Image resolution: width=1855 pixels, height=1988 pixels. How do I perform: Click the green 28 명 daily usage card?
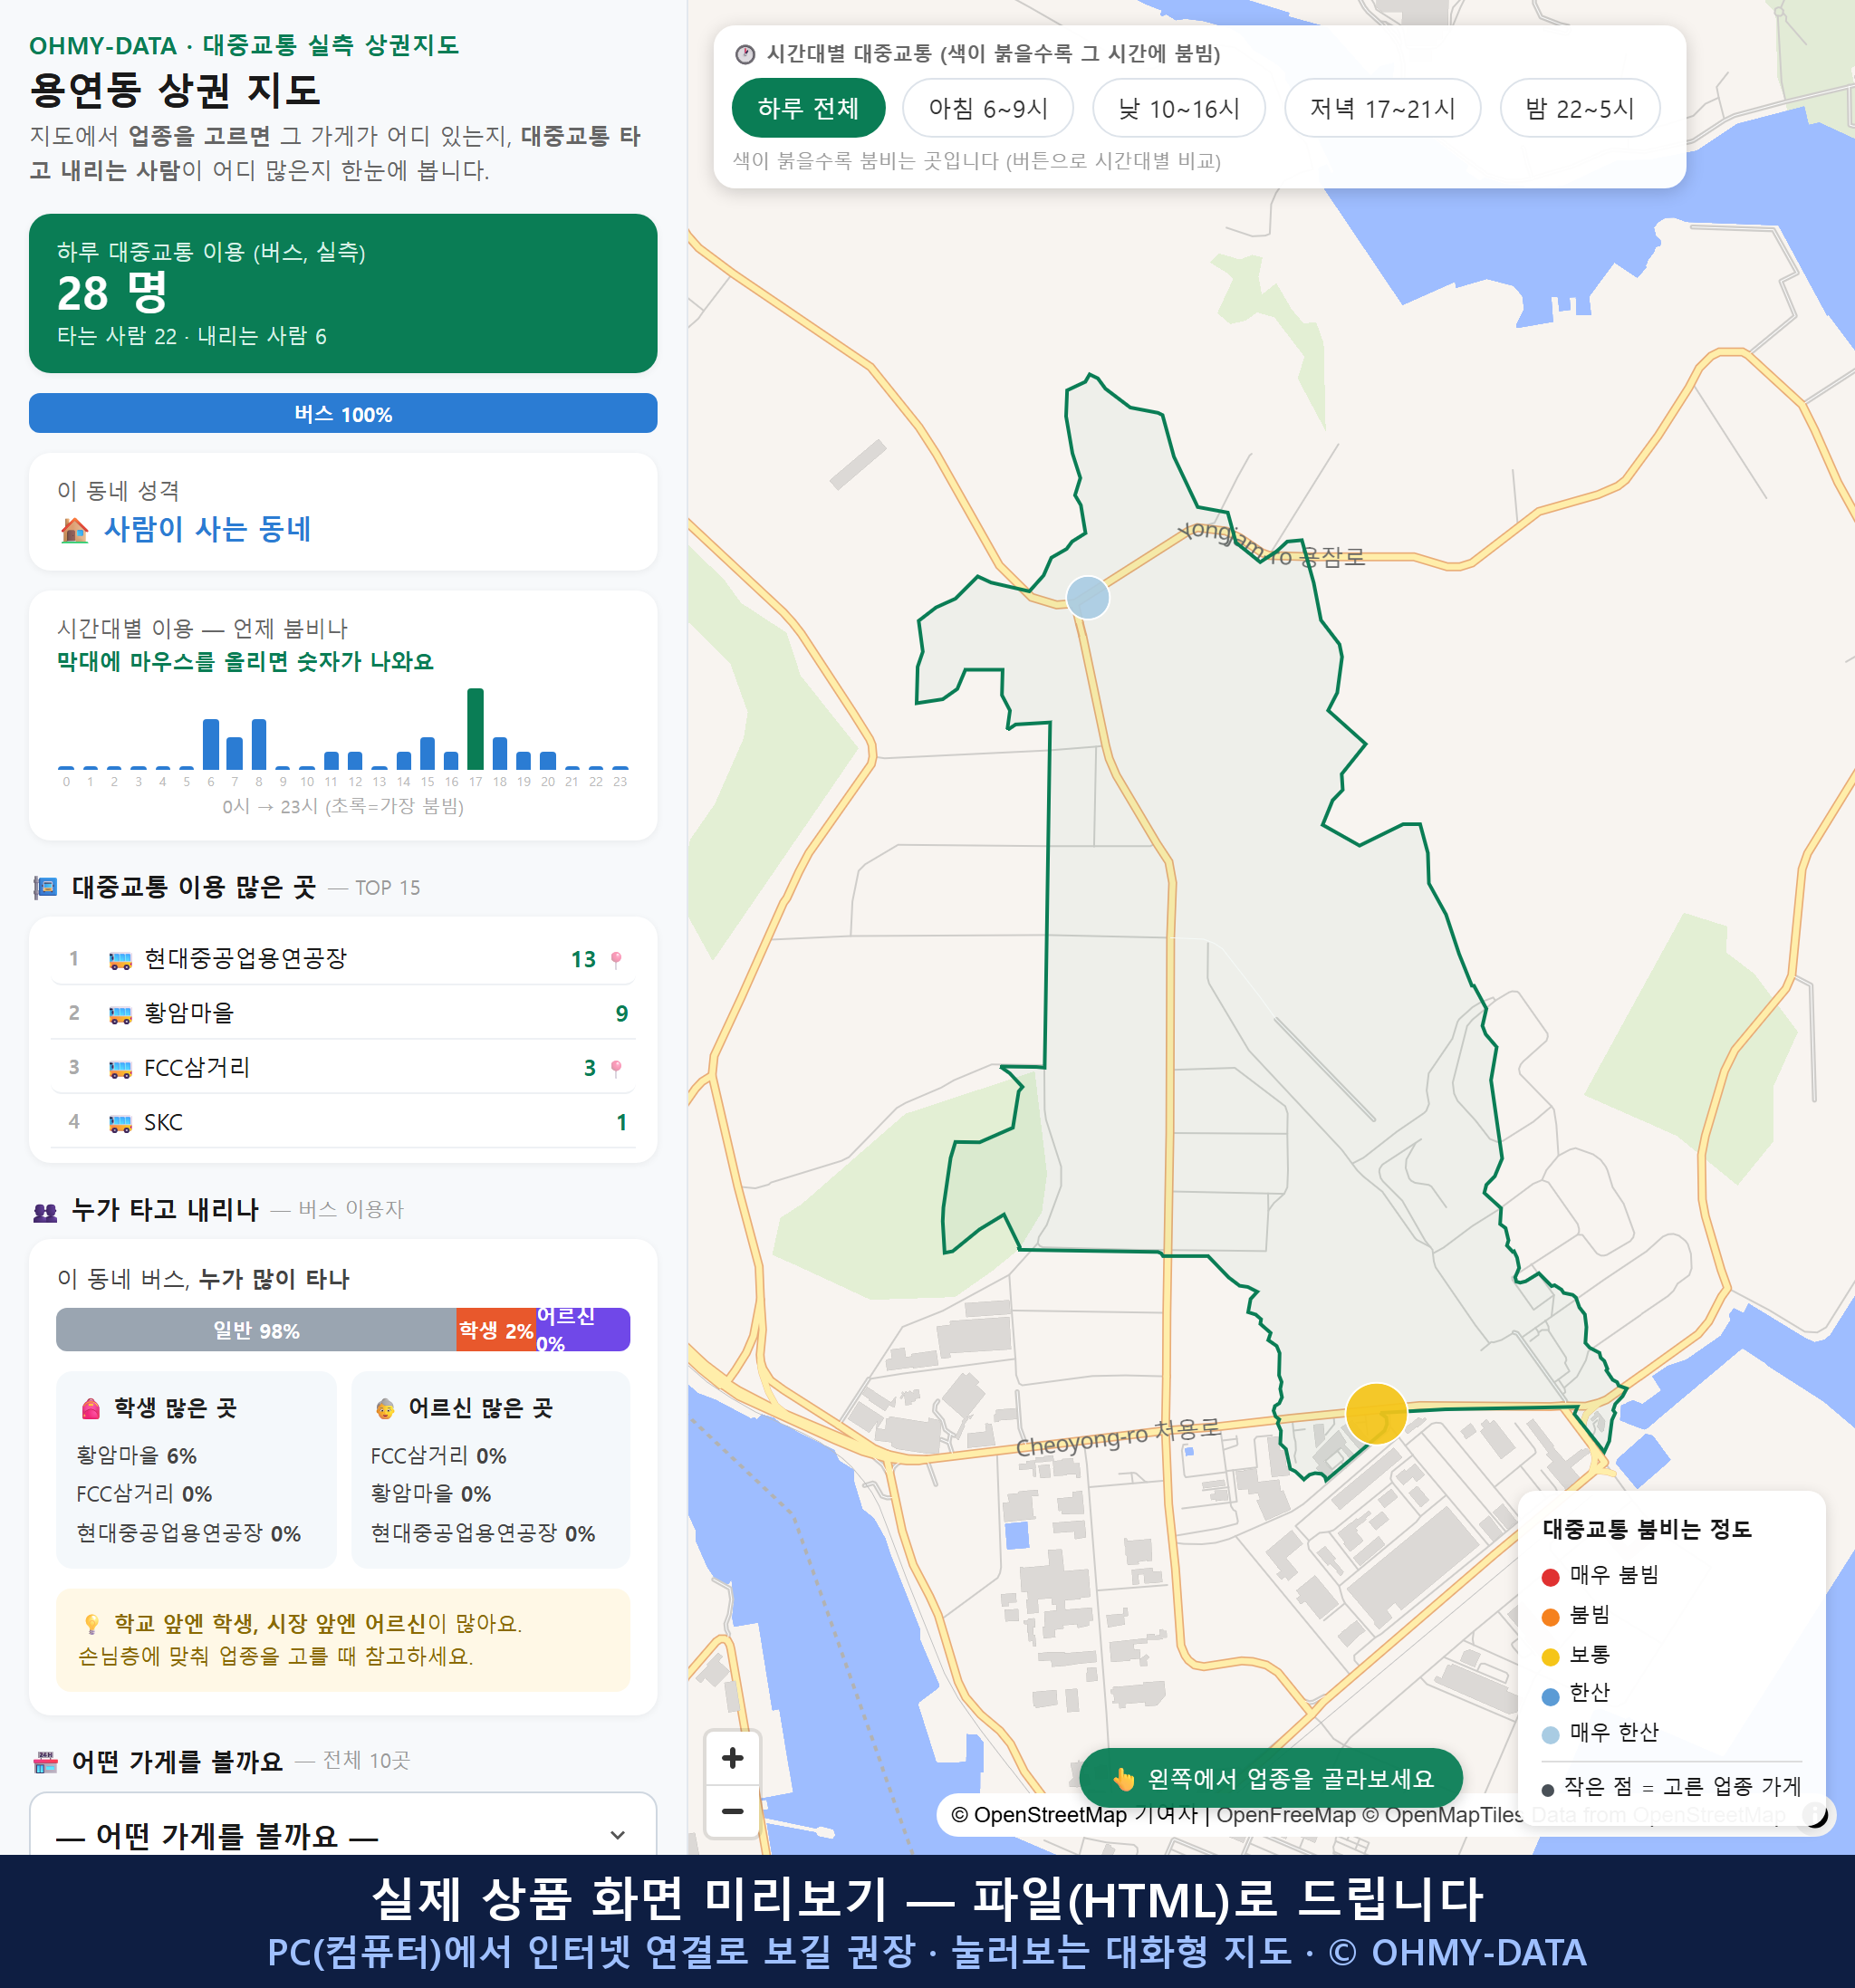coord(343,293)
